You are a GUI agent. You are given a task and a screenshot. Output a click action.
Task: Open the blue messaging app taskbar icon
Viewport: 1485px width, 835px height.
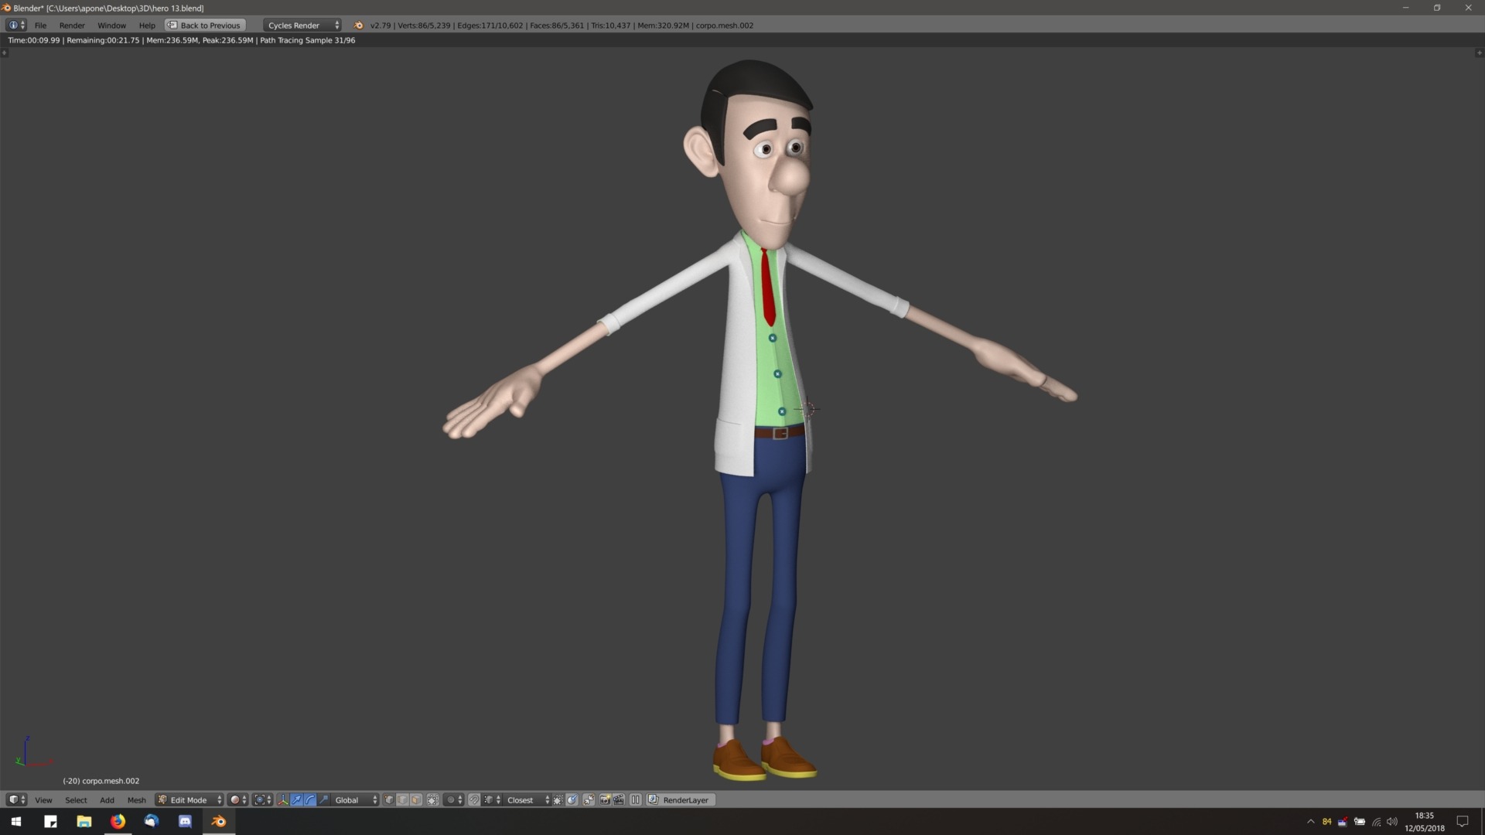152,821
